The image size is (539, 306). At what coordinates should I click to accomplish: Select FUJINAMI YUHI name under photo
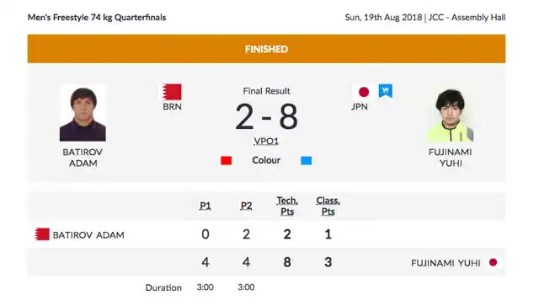point(451,158)
